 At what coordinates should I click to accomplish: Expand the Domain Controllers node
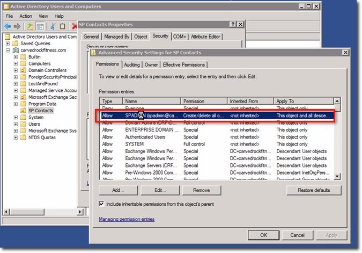tap(16, 70)
